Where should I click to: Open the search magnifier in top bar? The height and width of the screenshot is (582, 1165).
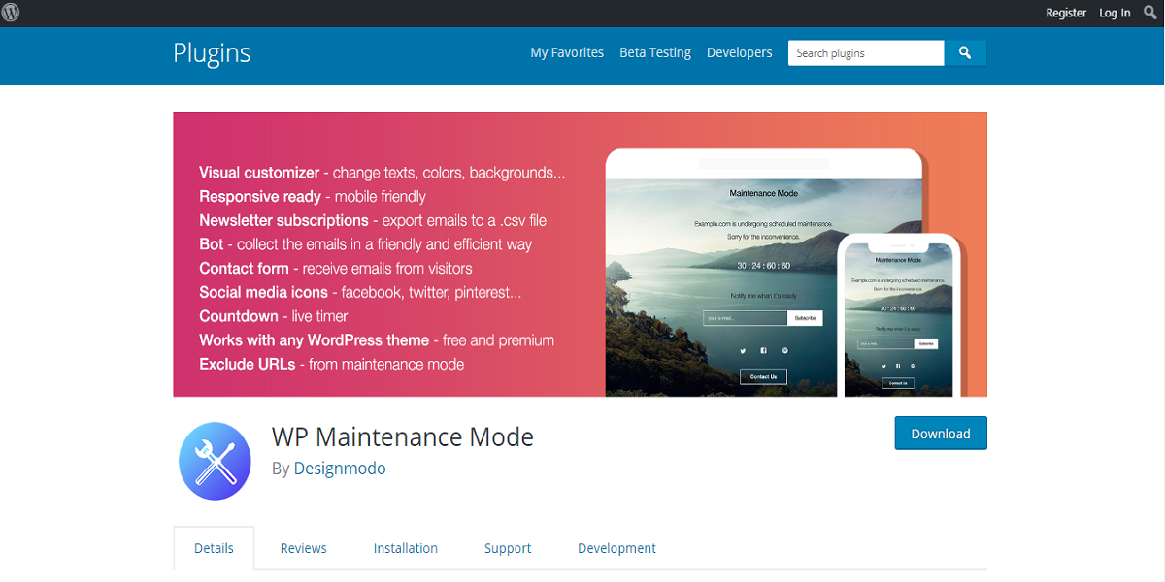click(1150, 13)
